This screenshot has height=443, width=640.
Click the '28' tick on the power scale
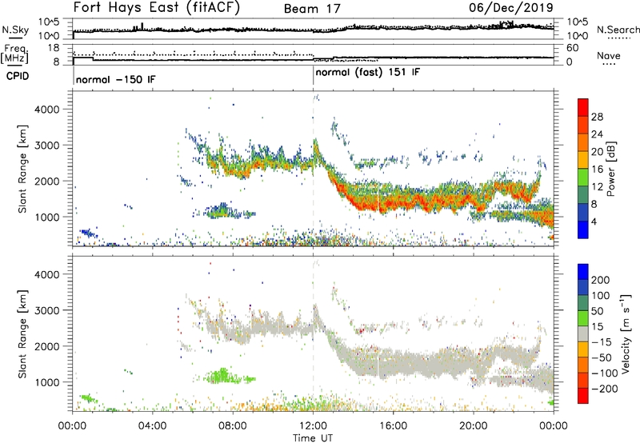click(597, 117)
